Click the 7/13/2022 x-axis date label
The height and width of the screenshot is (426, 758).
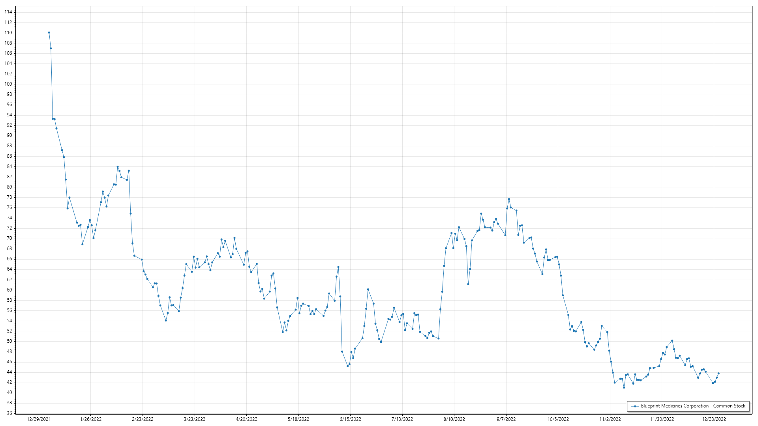[402, 419]
